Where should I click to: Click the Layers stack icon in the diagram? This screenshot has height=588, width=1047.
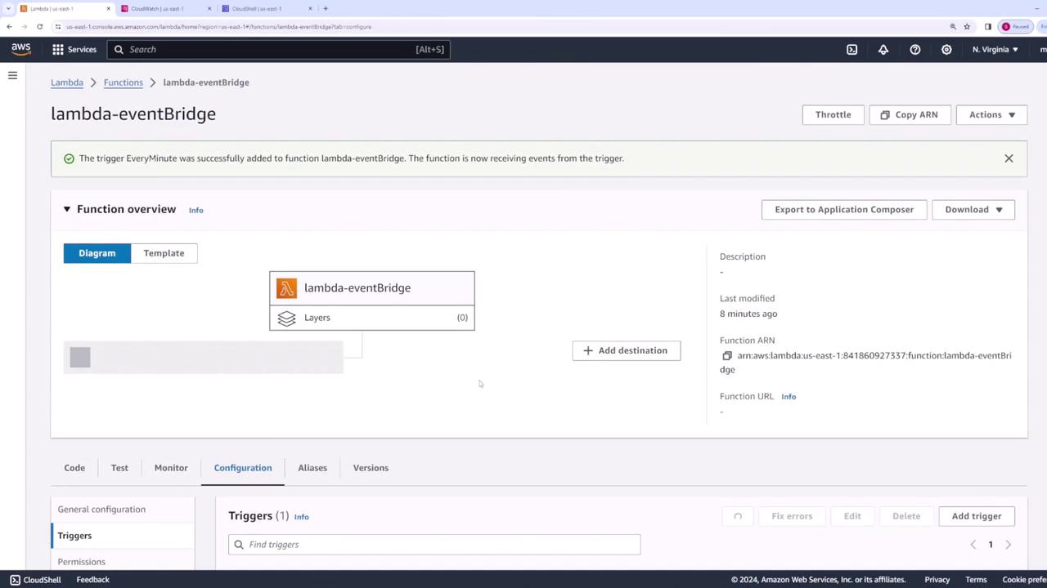pos(286,318)
